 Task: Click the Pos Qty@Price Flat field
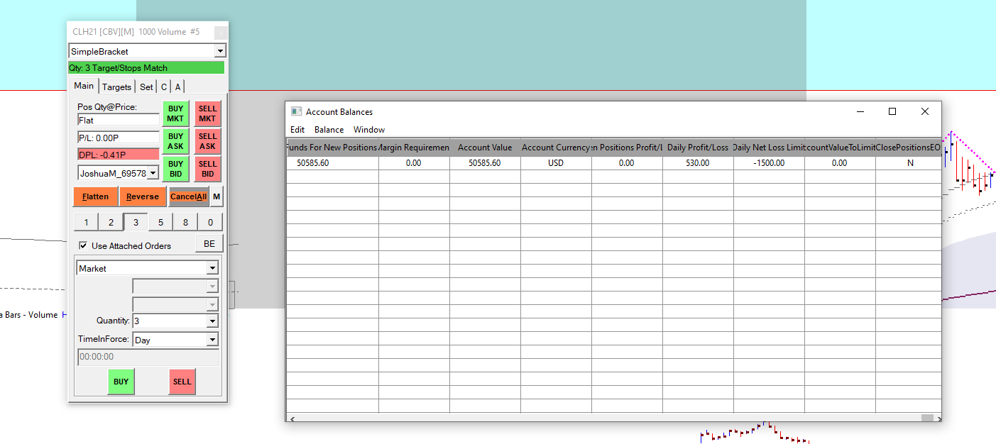click(119, 121)
